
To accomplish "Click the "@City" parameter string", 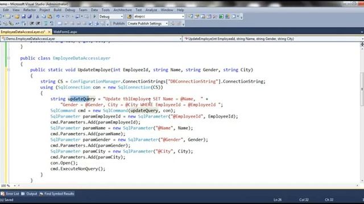I will pos(164,151).
